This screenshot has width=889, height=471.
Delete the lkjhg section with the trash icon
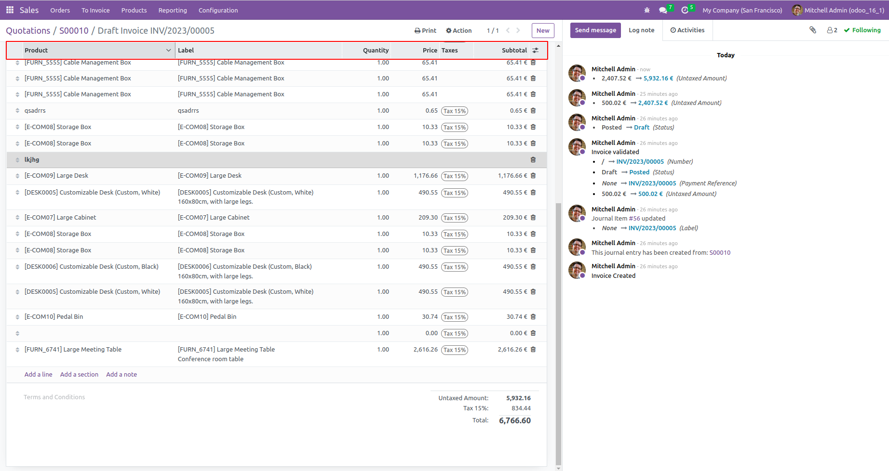pos(533,160)
